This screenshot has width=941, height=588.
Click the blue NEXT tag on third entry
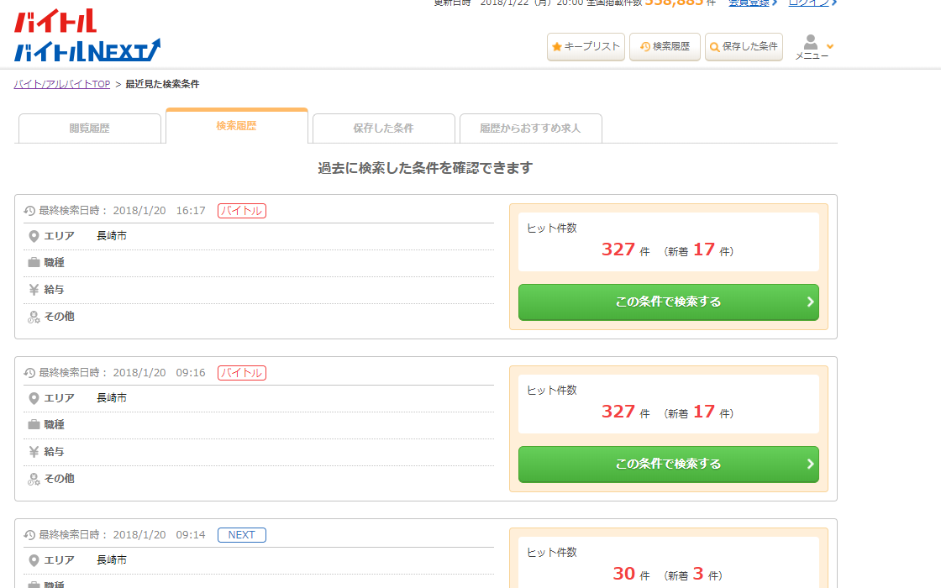(242, 535)
